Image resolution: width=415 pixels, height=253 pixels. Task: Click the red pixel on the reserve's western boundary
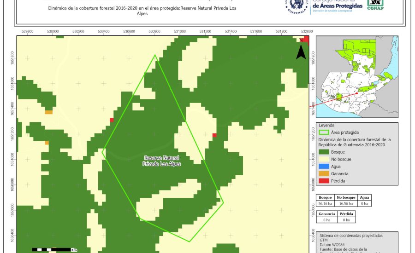tap(112, 121)
